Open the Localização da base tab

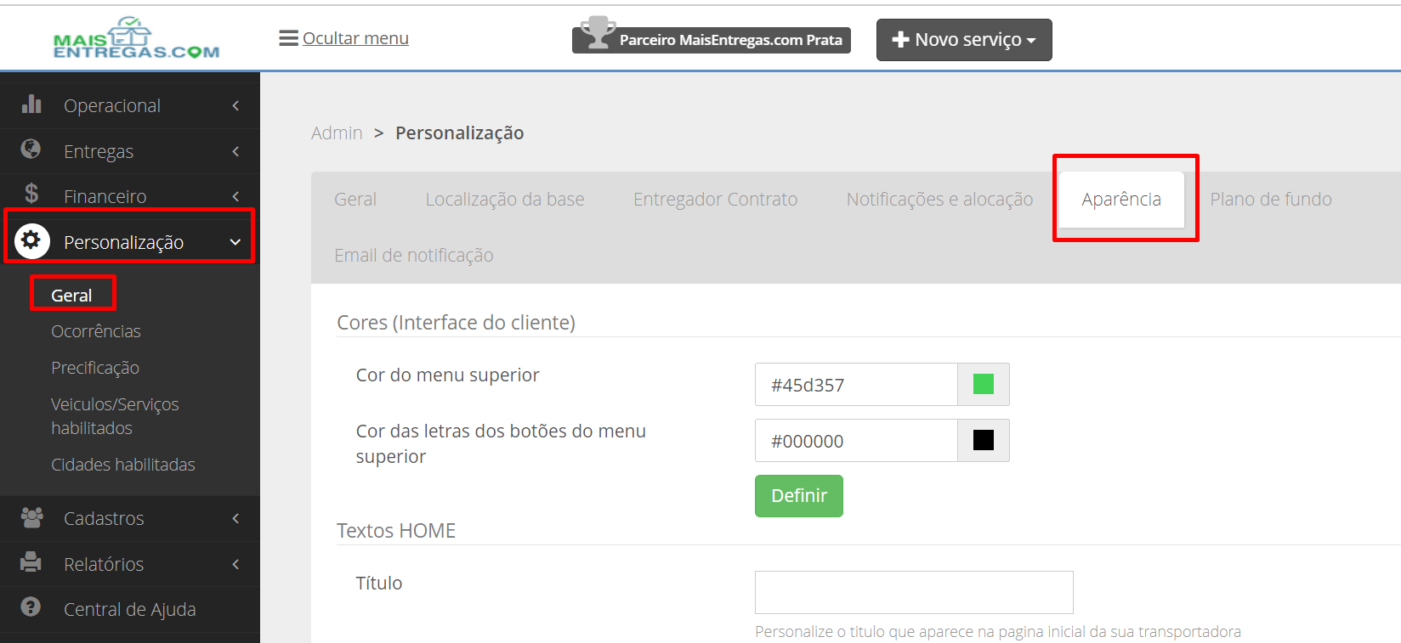(x=505, y=200)
